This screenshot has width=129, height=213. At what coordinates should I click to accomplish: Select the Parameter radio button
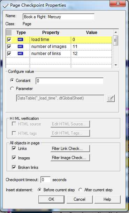coord(12,89)
